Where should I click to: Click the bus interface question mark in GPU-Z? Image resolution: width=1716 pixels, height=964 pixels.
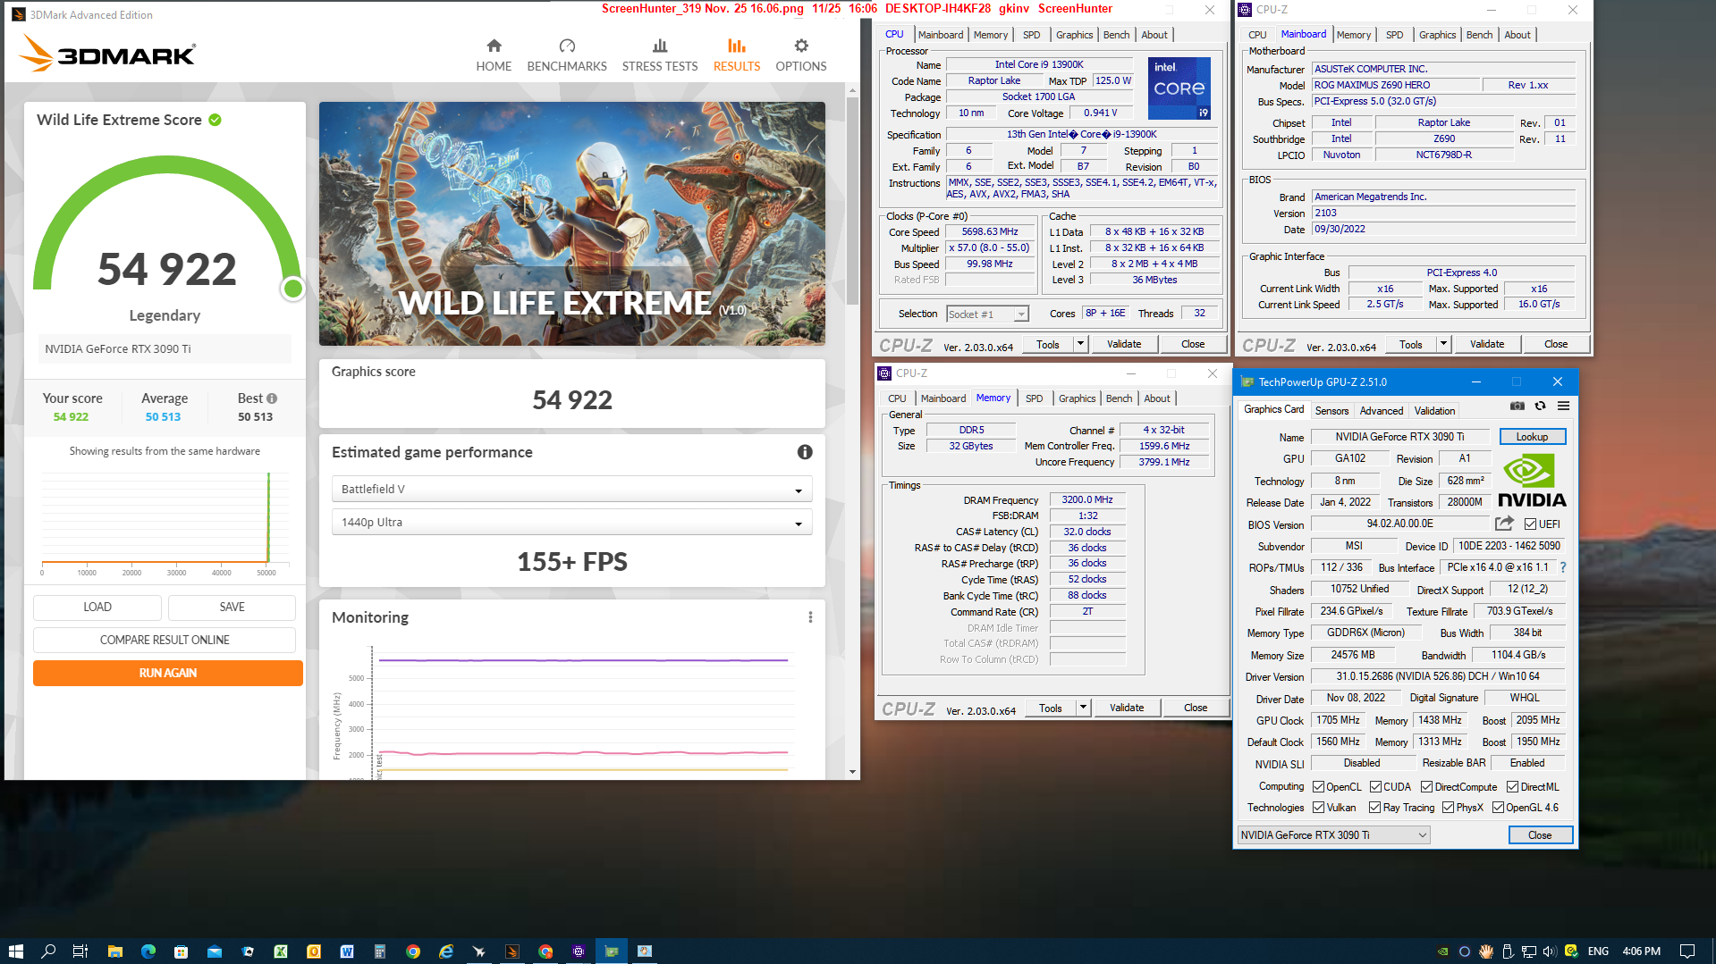pyautogui.click(x=1563, y=567)
